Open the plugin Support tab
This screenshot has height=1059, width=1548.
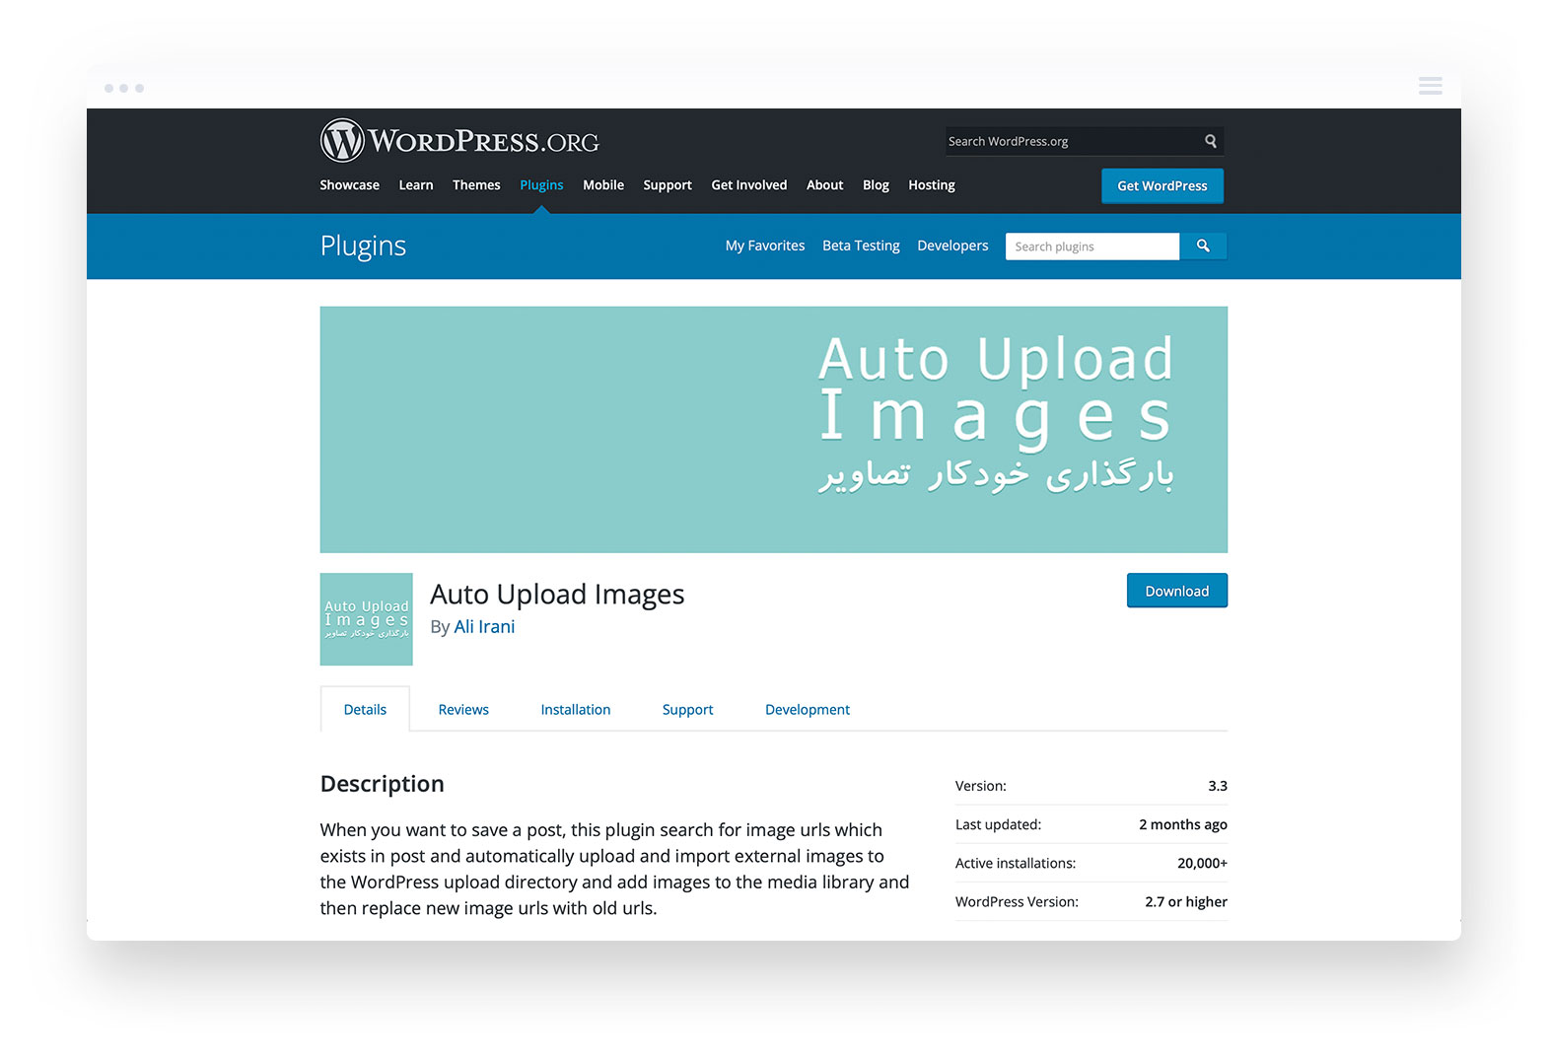coord(687,710)
